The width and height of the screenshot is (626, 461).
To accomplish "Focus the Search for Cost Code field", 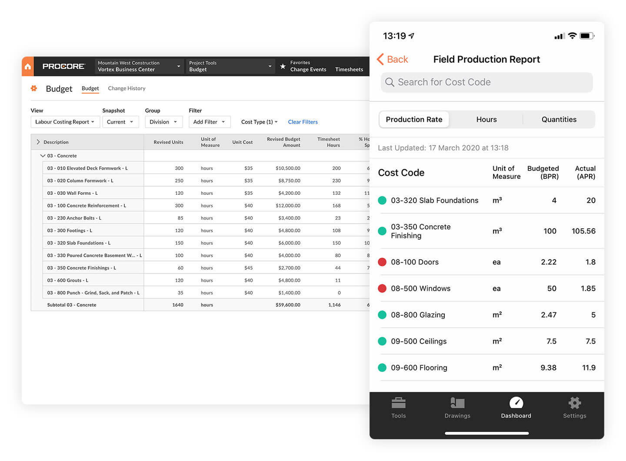I will pos(486,82).
